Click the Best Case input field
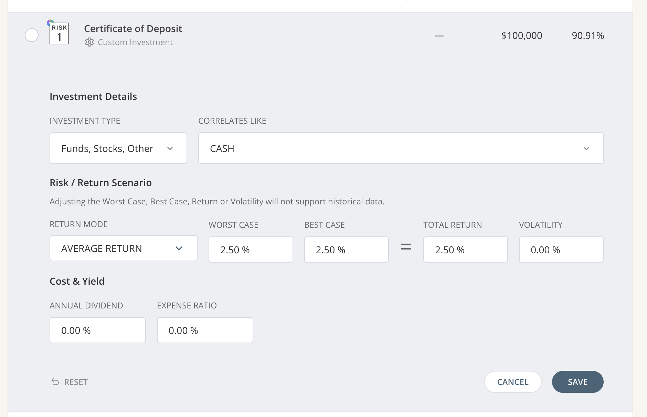Image resolution: width=647 pixels, height=417 pixels. click(347, 250)
